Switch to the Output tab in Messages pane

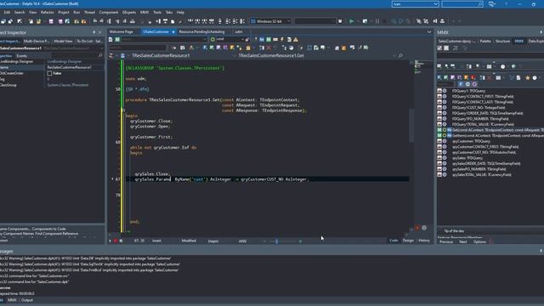[x=27, y=300]
